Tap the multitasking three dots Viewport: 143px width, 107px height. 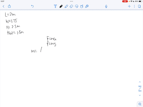point(71,1)
